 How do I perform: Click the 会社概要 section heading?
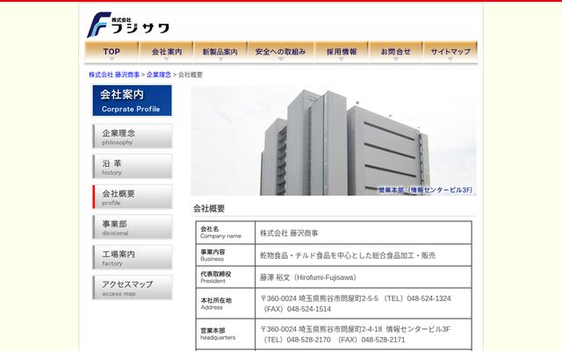tap(209, 209)
